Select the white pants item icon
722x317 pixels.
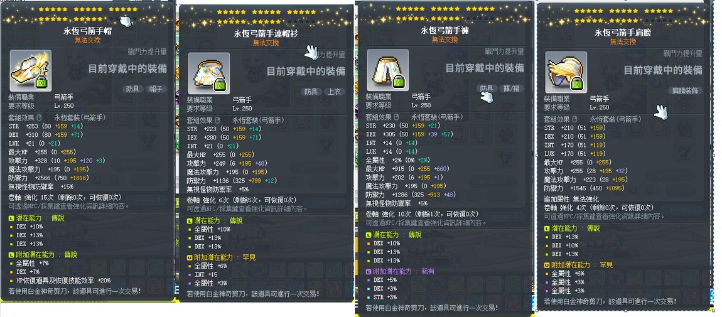coord(387,70)
